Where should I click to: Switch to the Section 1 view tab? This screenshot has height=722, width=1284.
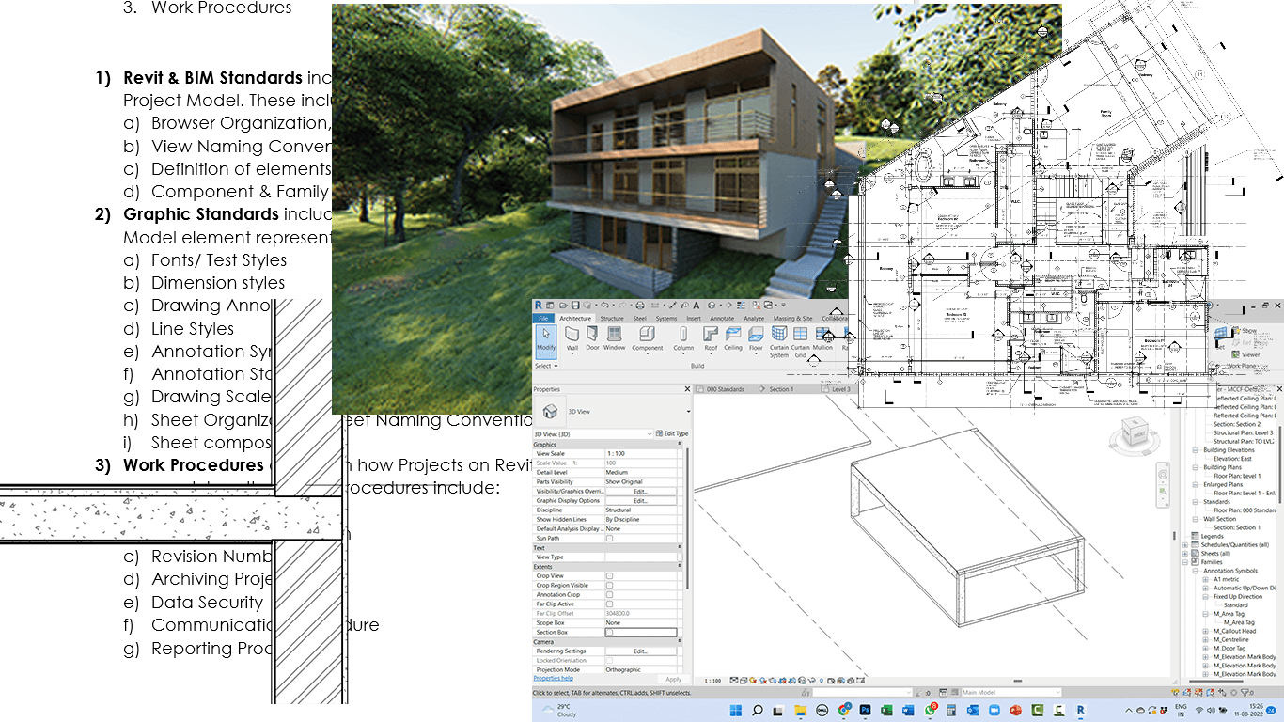pyautogui.click(x=780, y=389)
